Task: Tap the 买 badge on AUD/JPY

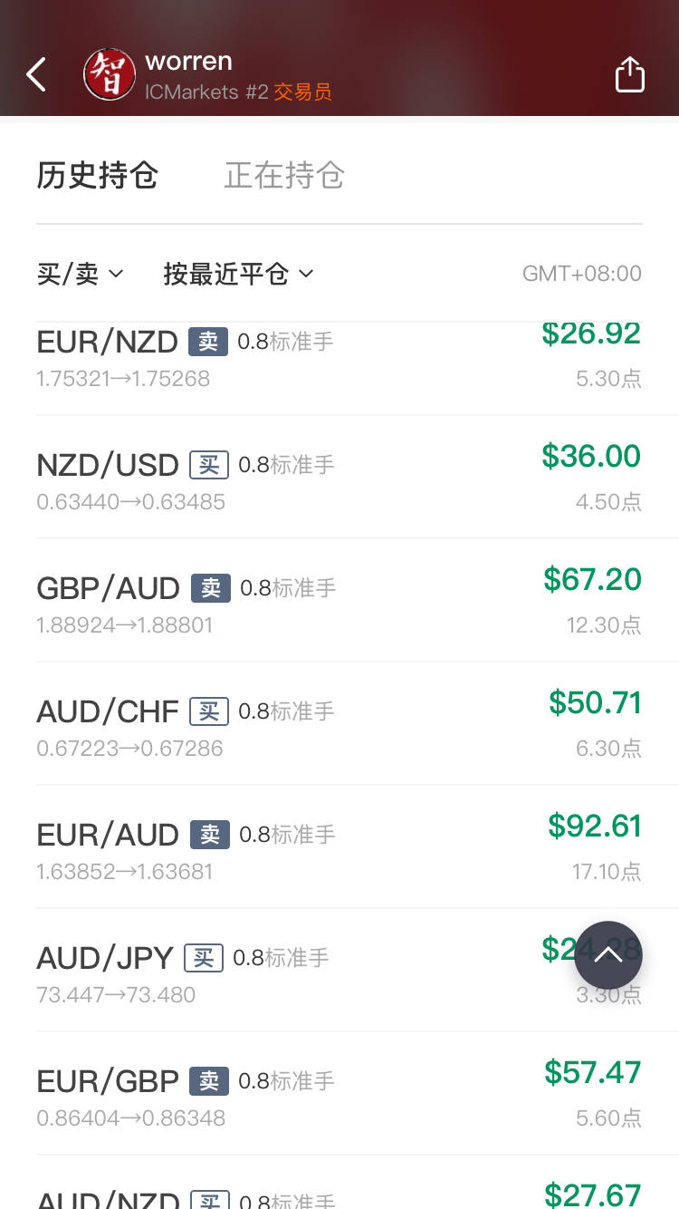Action: pos(204,958)
